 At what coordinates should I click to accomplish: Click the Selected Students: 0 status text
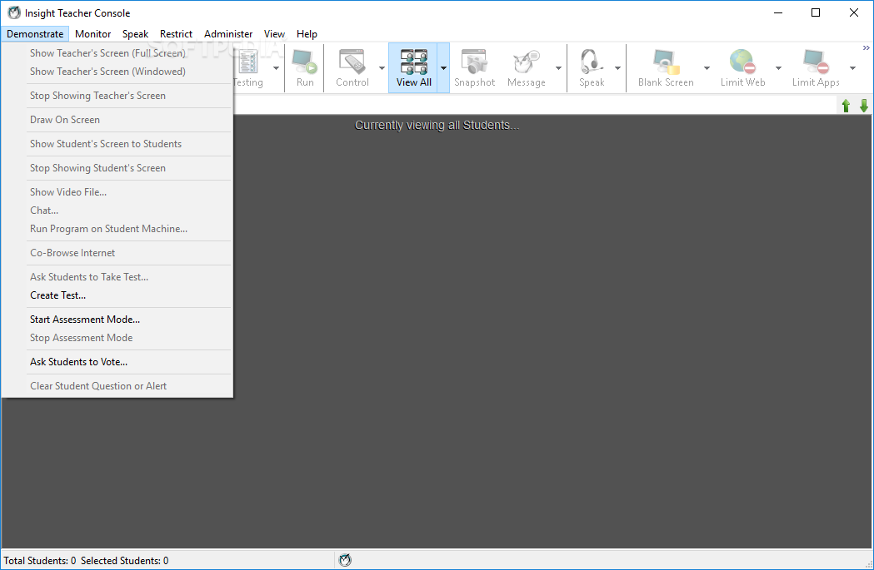pyautogui.click(x=124, y=561)
